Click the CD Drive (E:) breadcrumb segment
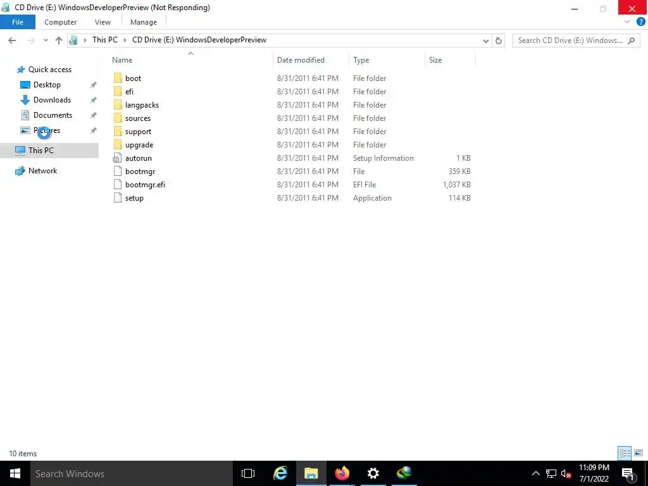 tap(199, 40)
